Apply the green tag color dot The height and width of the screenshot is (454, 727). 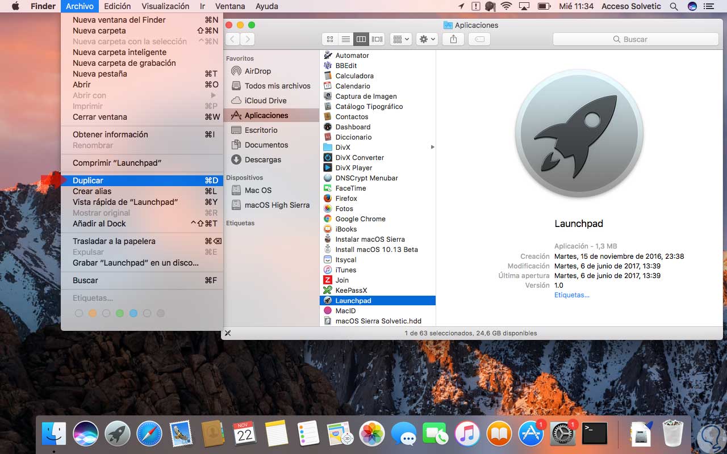pyautogui.click(x=120, y=313)
